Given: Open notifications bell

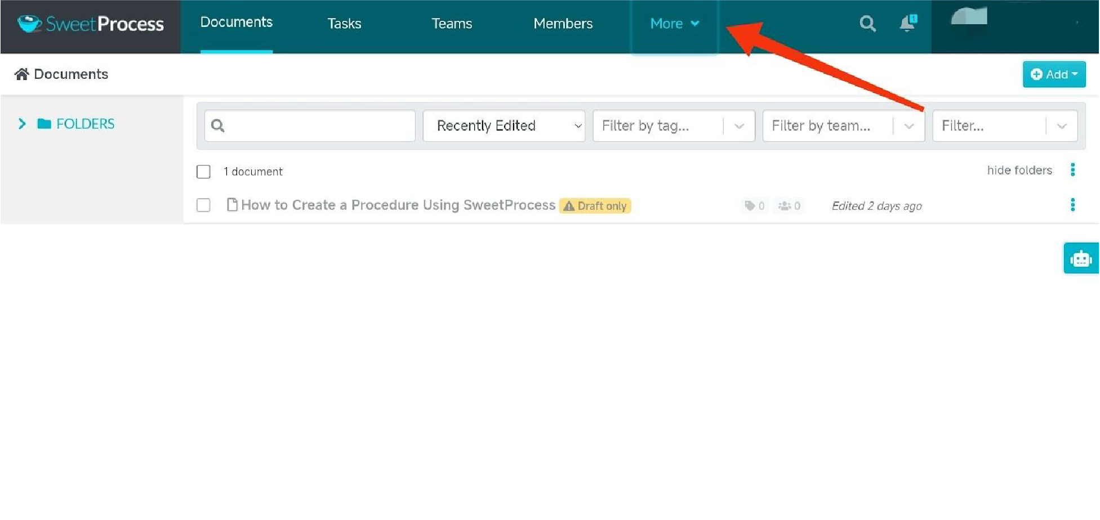Looking at the screenshot, I should [x=907, y=23].
